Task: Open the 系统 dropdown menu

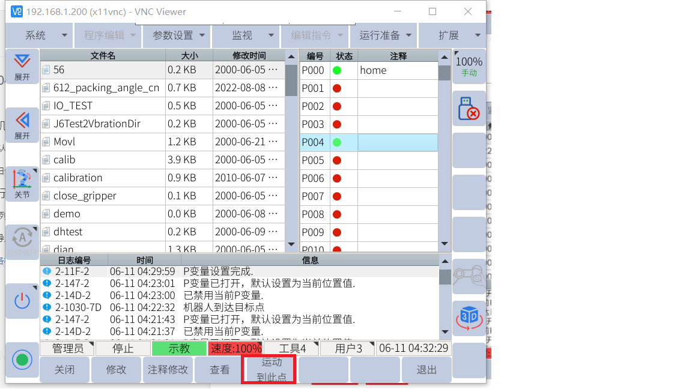Action: click(x=38, y=35)
